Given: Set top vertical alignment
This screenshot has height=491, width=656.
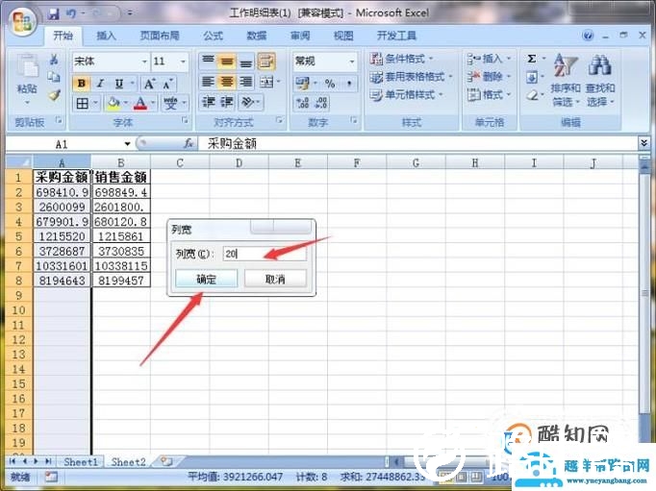Looking at the screenshot, I should click(209, 61).
